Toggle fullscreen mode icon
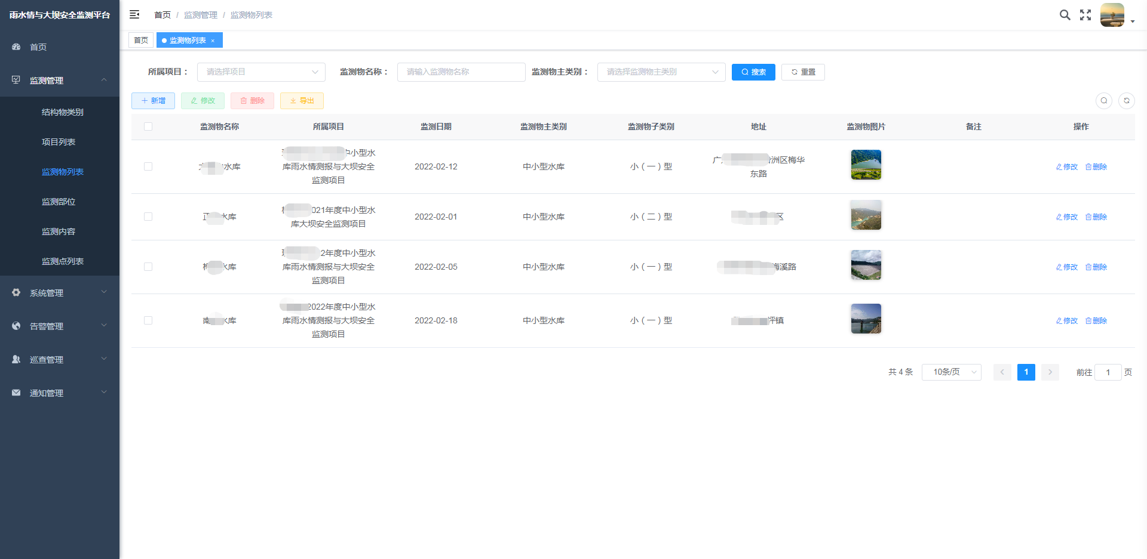This screenshot has width=1147, height=559. [x=1085, y=15]
